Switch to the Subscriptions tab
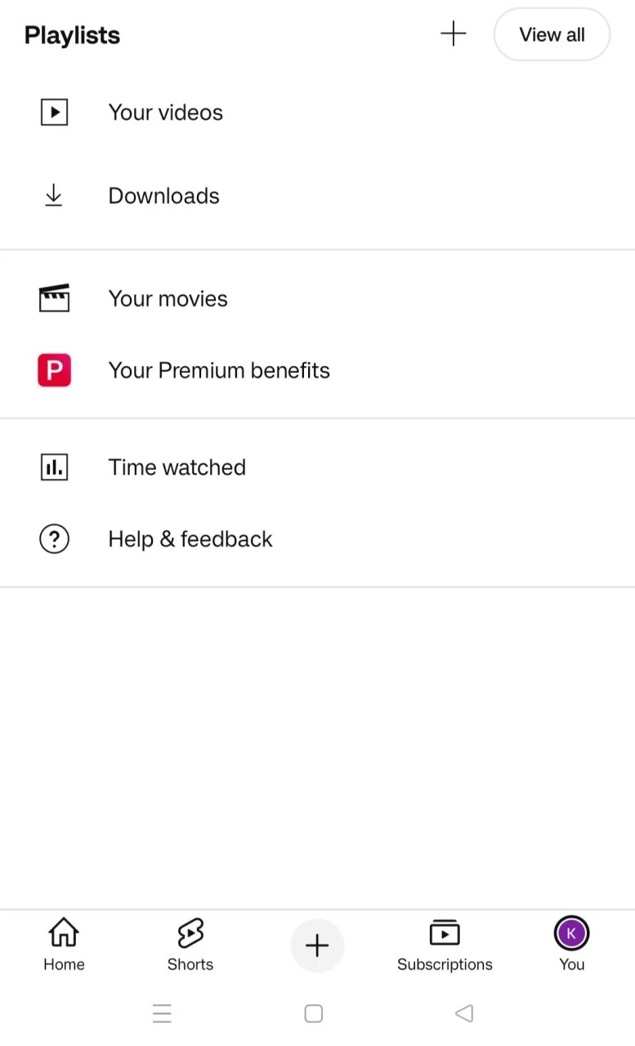This screenshot has width=635, height=1046. click(x=445, y=945)
